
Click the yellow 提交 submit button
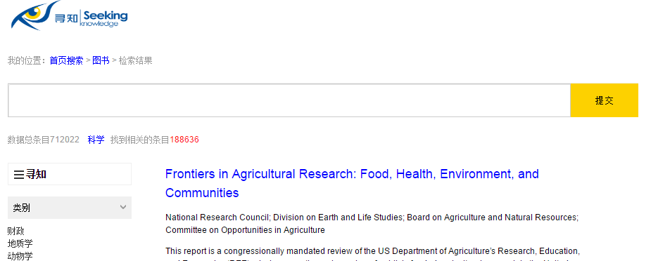click(x=604, y=100)
